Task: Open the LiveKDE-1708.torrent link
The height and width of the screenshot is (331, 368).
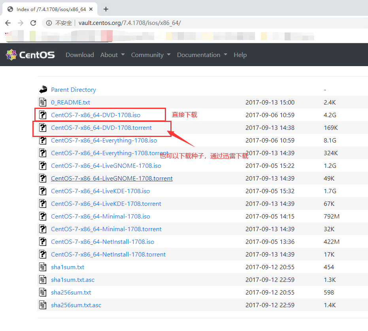Action: [x=106, y=204]
